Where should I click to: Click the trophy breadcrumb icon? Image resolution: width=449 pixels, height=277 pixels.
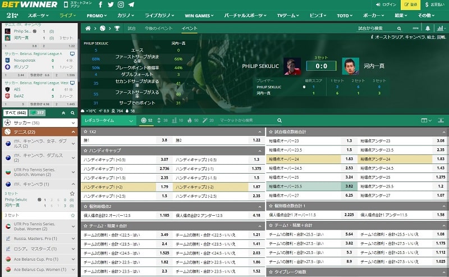coord(117,28)
